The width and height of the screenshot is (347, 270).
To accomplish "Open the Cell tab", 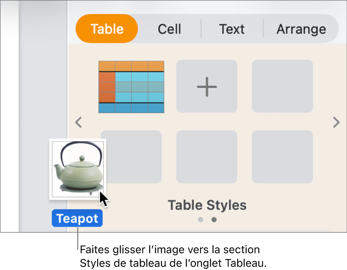I will pos(169,28).
